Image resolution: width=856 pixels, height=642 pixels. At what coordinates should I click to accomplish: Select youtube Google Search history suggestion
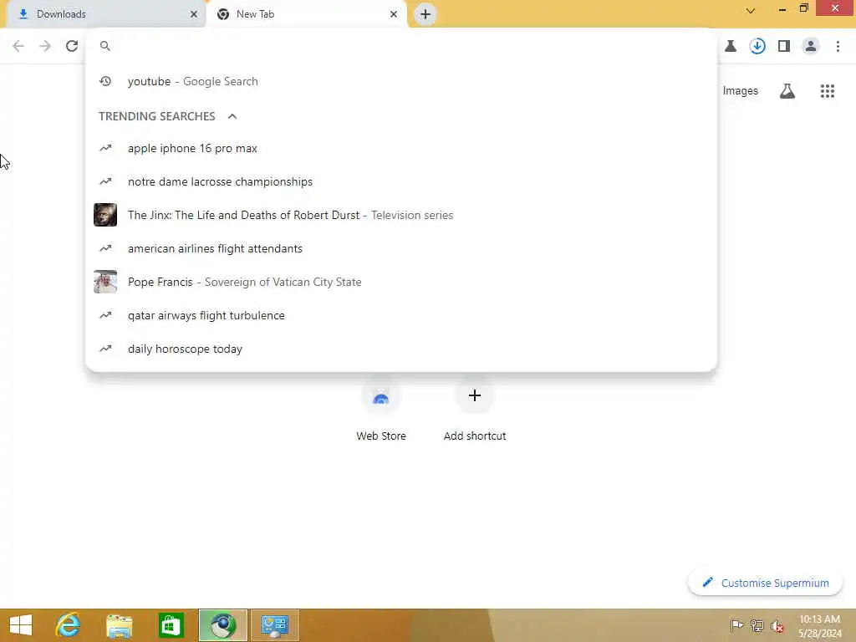pos(401,81)
